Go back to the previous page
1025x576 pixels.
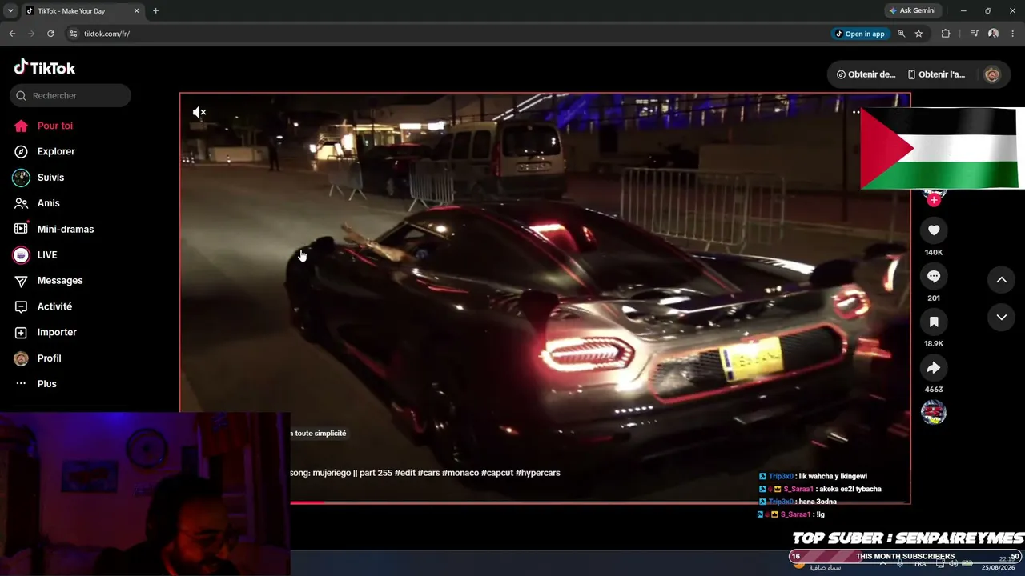pos(12,34)
